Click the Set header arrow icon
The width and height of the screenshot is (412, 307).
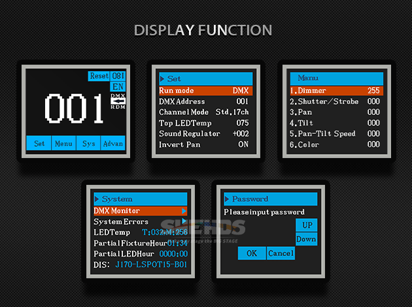point(162,79)
